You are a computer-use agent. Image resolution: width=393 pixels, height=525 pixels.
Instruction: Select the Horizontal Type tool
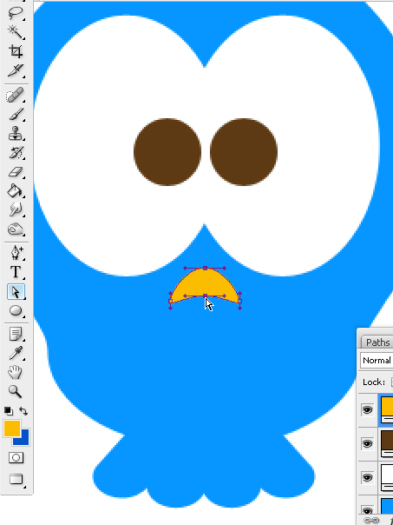[x=16, y=272]
